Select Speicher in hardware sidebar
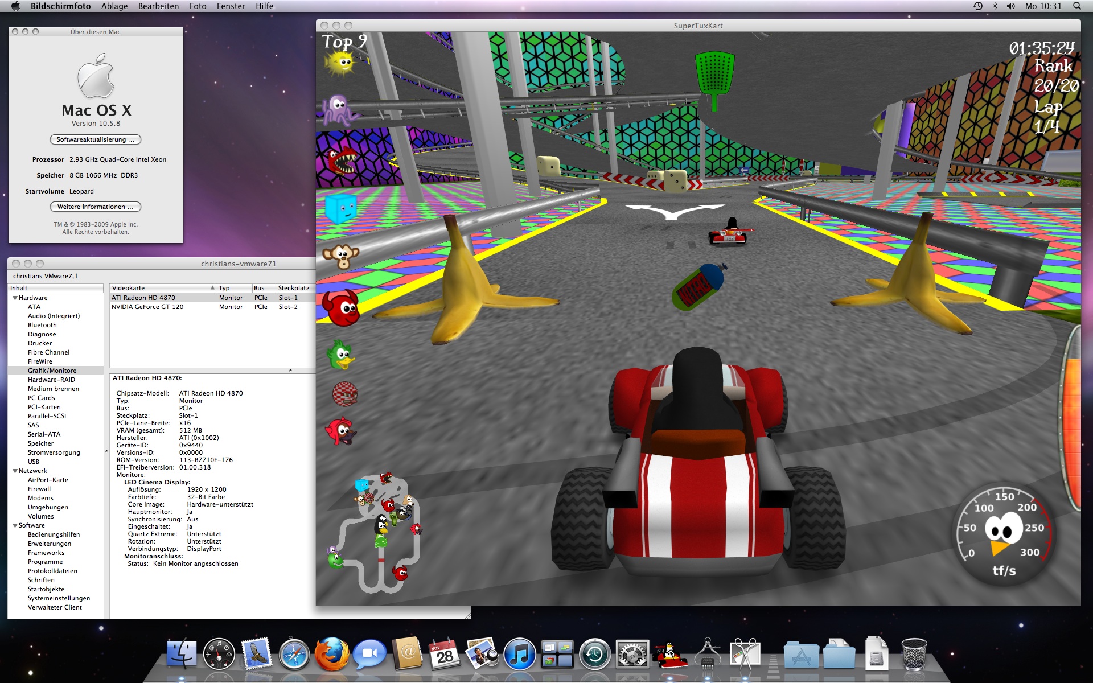Screen dimensions: 1093x683 (56, 443)
